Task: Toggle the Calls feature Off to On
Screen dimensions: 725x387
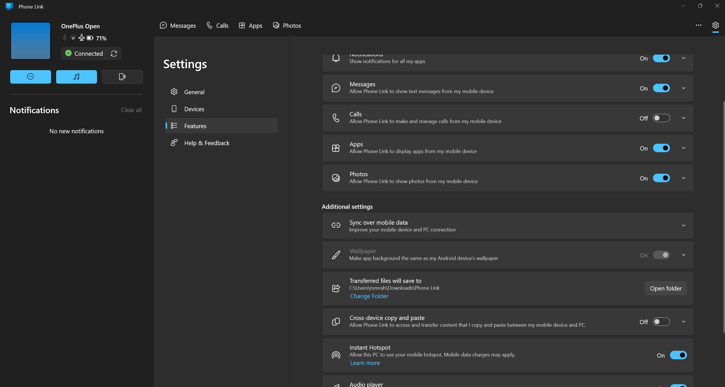Action: click(661, 118)
